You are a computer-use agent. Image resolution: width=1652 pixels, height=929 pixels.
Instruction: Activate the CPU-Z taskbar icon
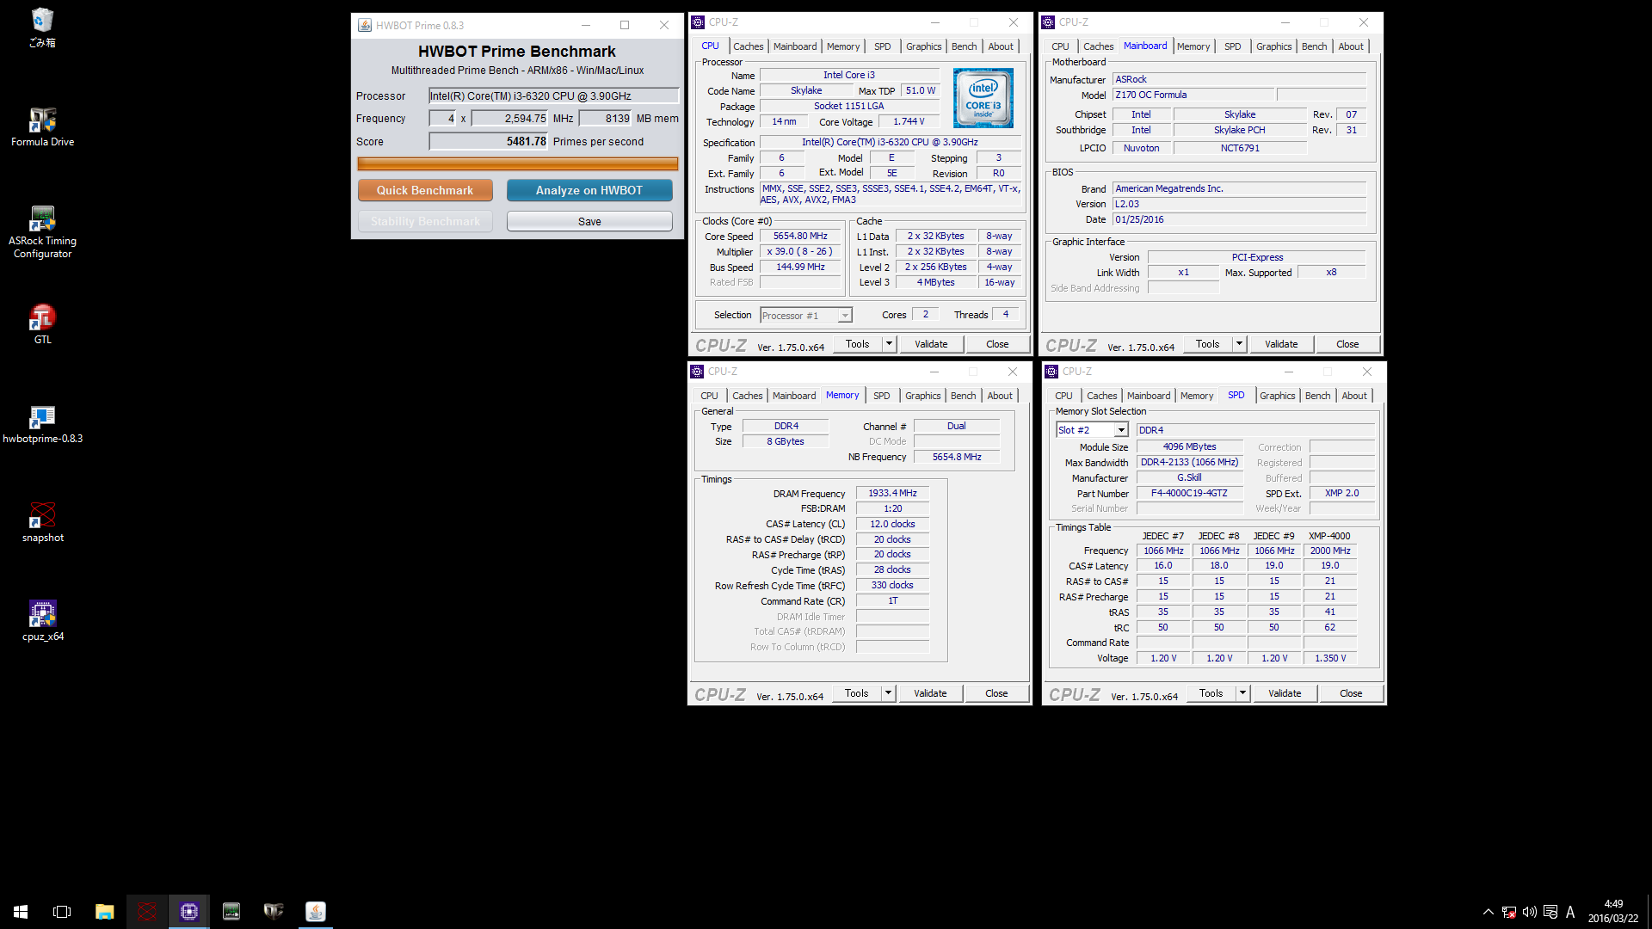coord(188,911)
